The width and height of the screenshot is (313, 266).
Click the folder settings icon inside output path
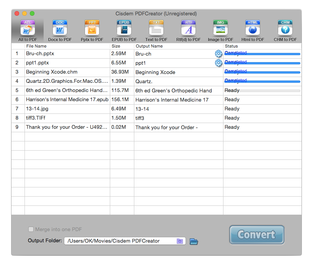[180, 241]
